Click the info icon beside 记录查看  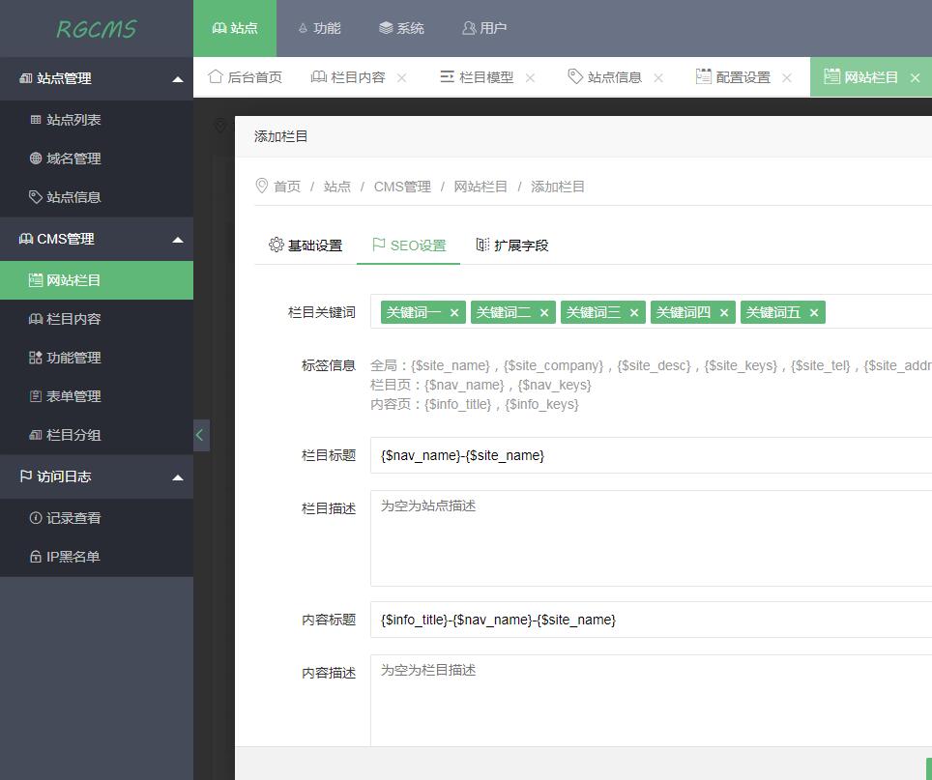(x=36, y=517)
